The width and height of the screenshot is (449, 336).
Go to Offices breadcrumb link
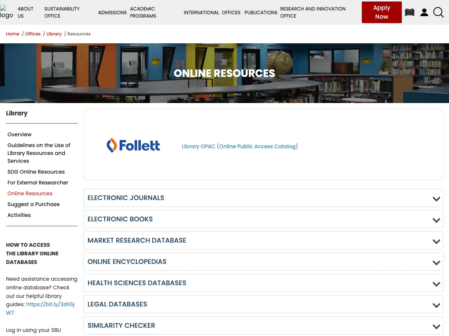[x=33, y=34]
